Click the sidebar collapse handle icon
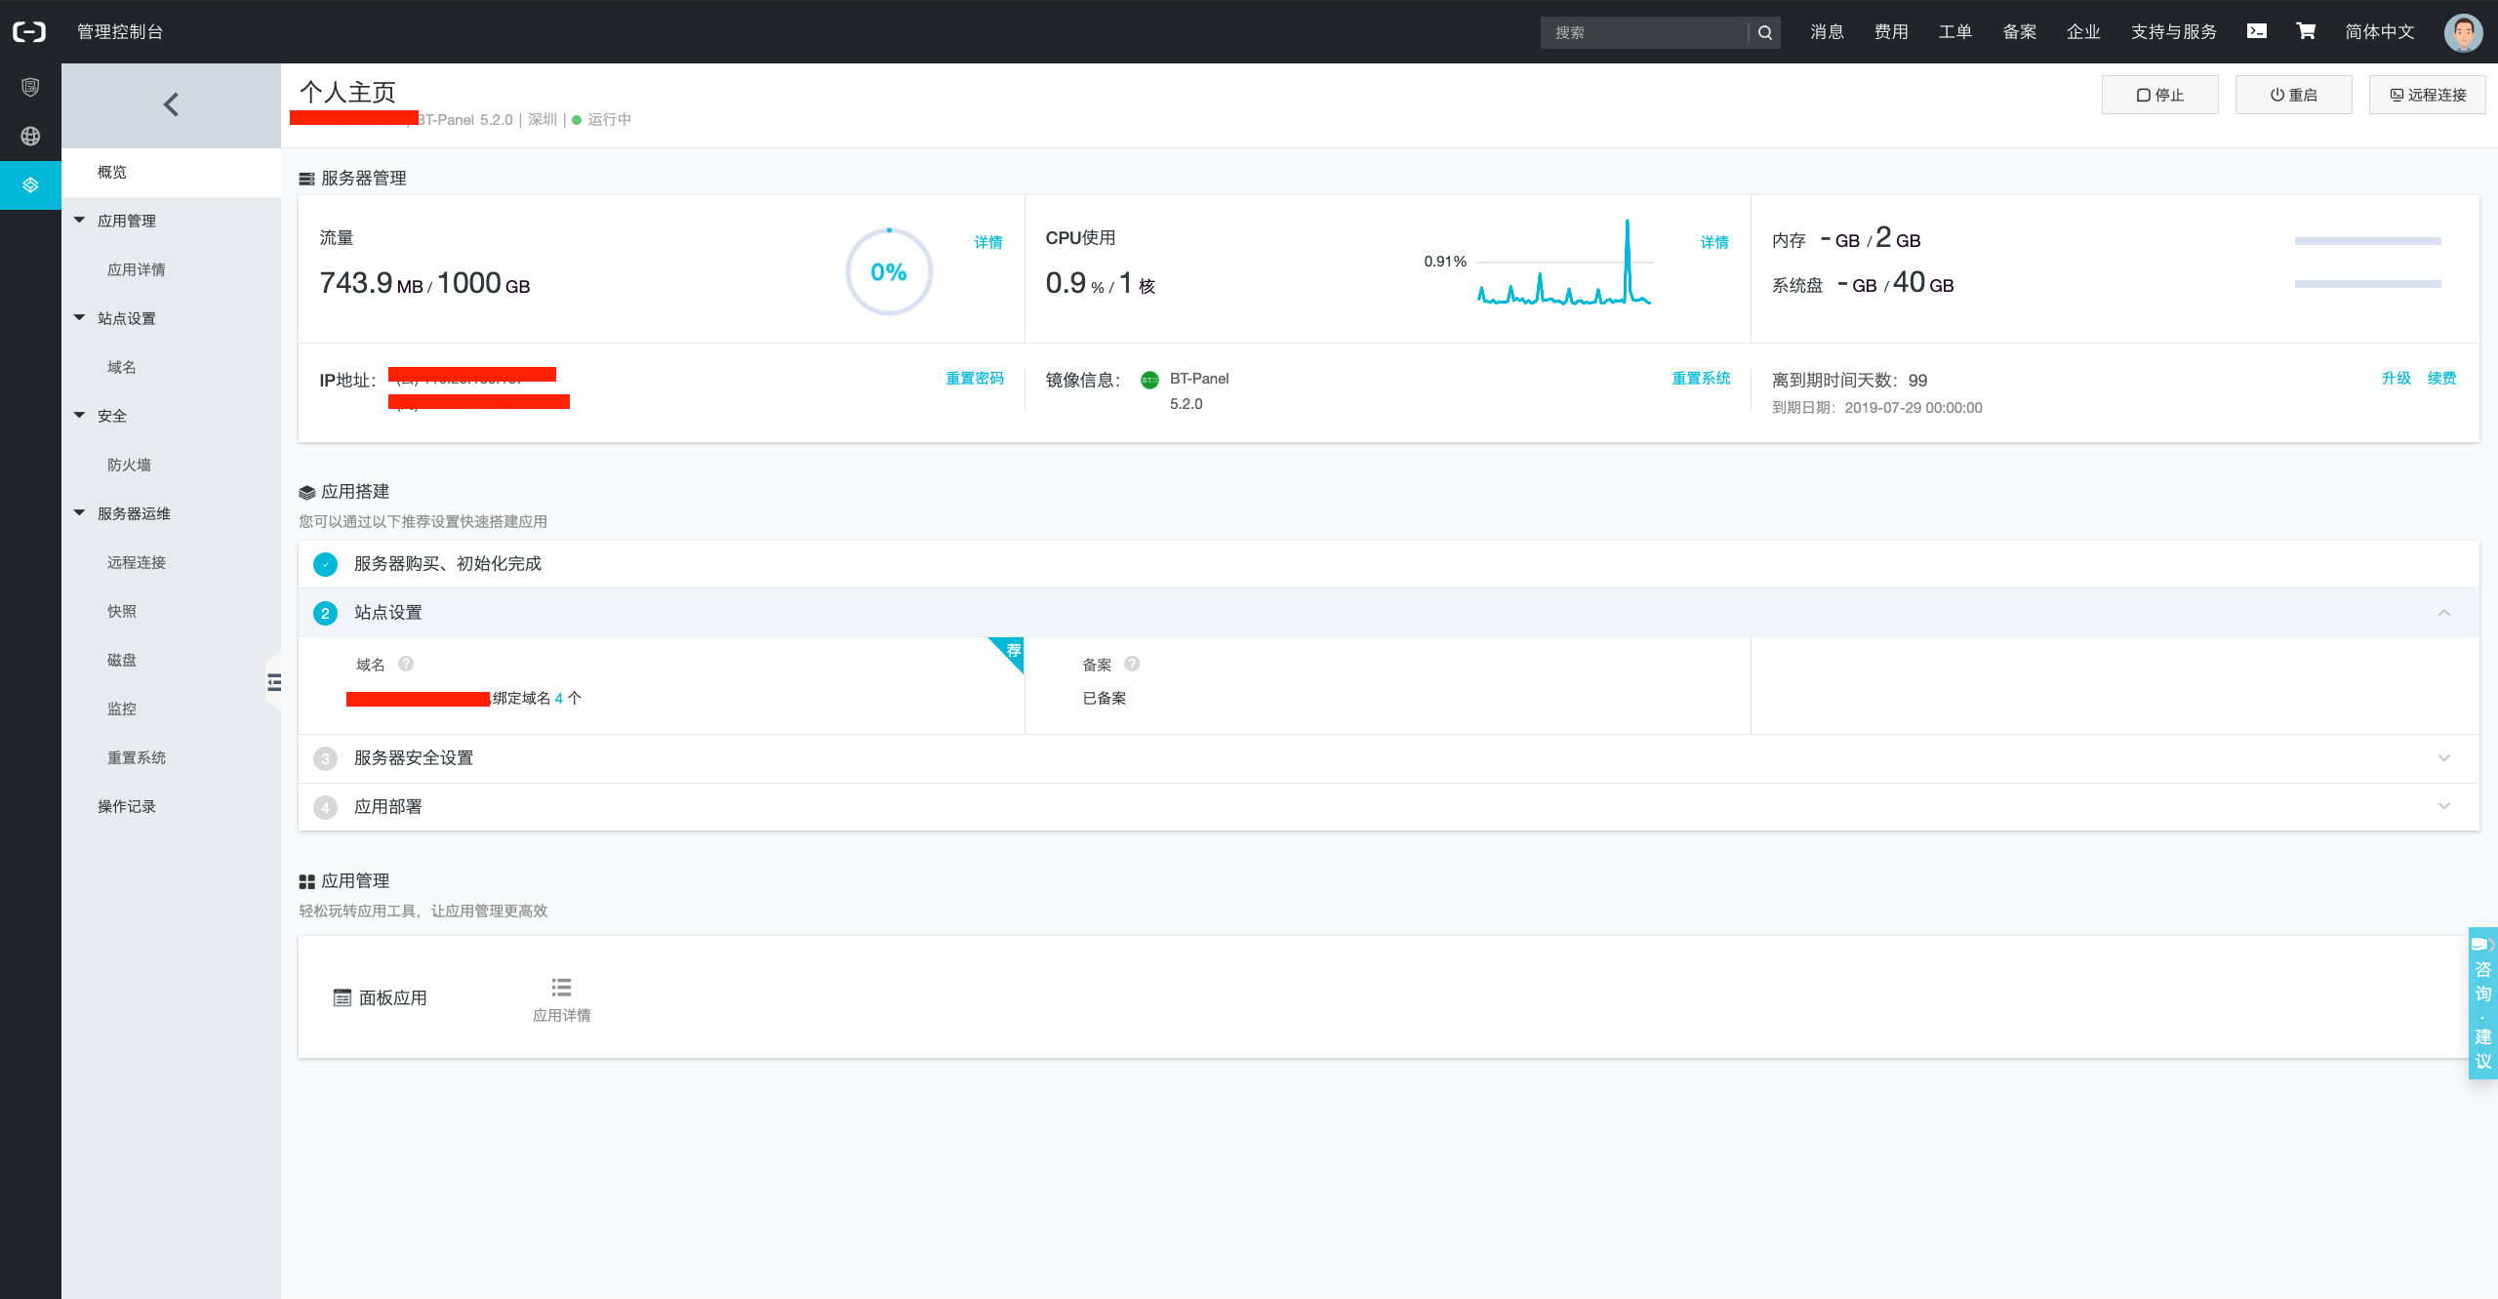This screenshot has height=1299, width=2498. (274, 682)
